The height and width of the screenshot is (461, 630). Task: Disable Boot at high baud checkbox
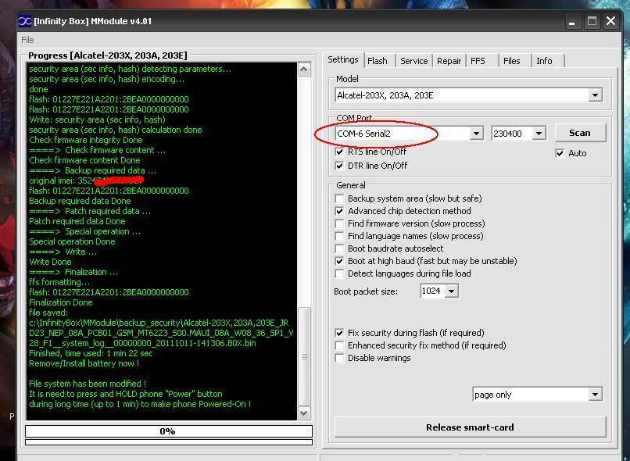[339, 261]
